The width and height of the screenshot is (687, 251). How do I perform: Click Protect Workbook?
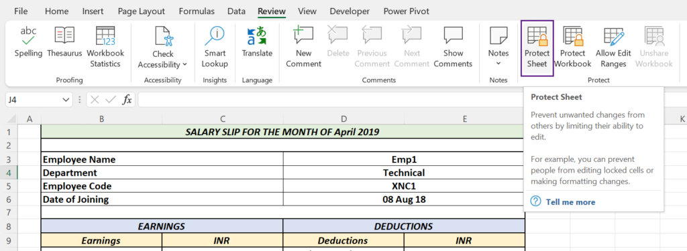pyautogui.click(x=573, y=48)
